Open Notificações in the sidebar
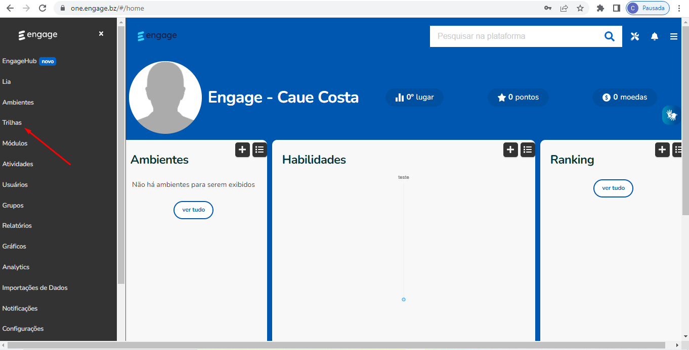The height and width of the screenshot is (350, 689). pos(20,309)
